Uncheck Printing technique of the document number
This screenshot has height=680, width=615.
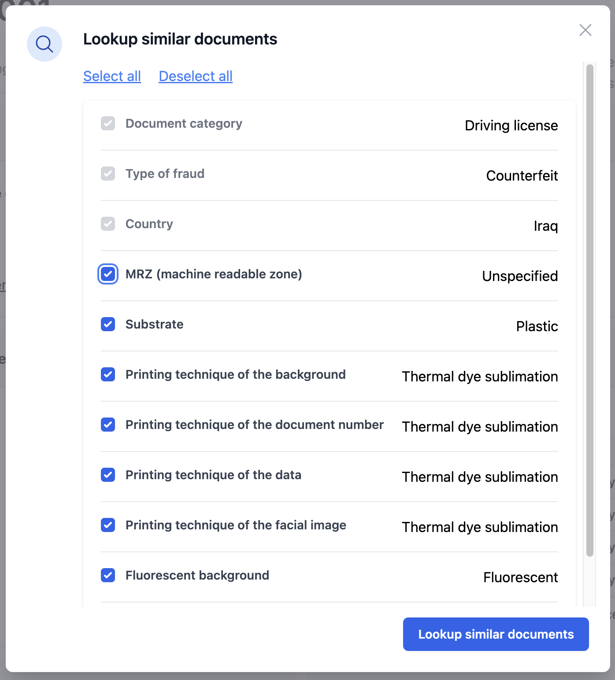tap(108, 425)
